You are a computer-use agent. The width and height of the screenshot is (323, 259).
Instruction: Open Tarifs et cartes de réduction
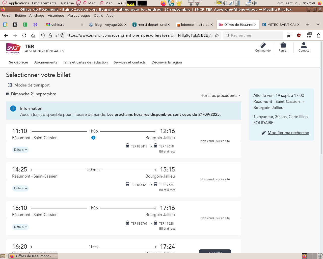[x=85, y=62]
